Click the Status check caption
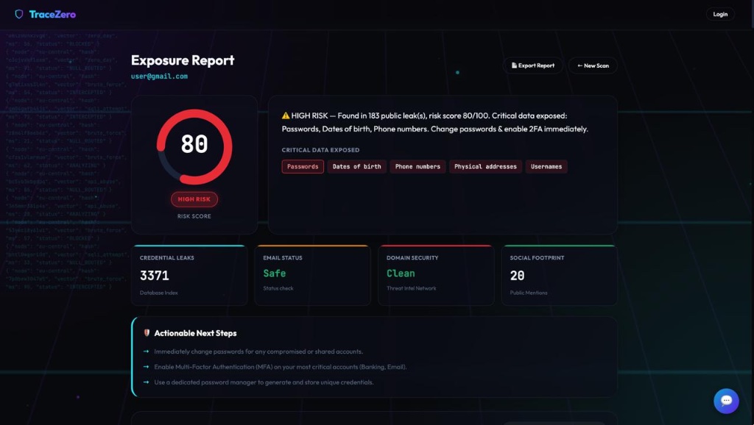754x425 pixels. [278, 288]
